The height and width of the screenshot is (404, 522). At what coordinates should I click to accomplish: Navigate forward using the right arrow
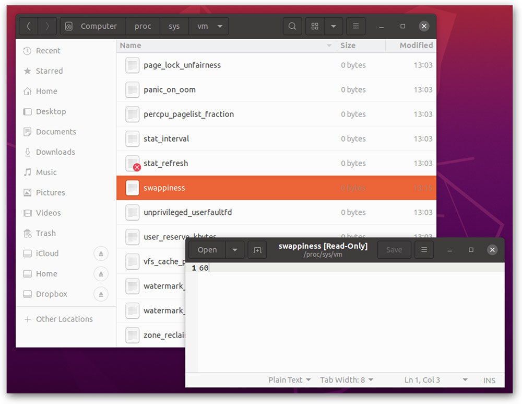pos(49,26)
